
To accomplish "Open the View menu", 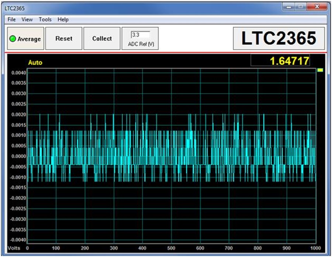I will pyautogui.click(x=27, y=20).
